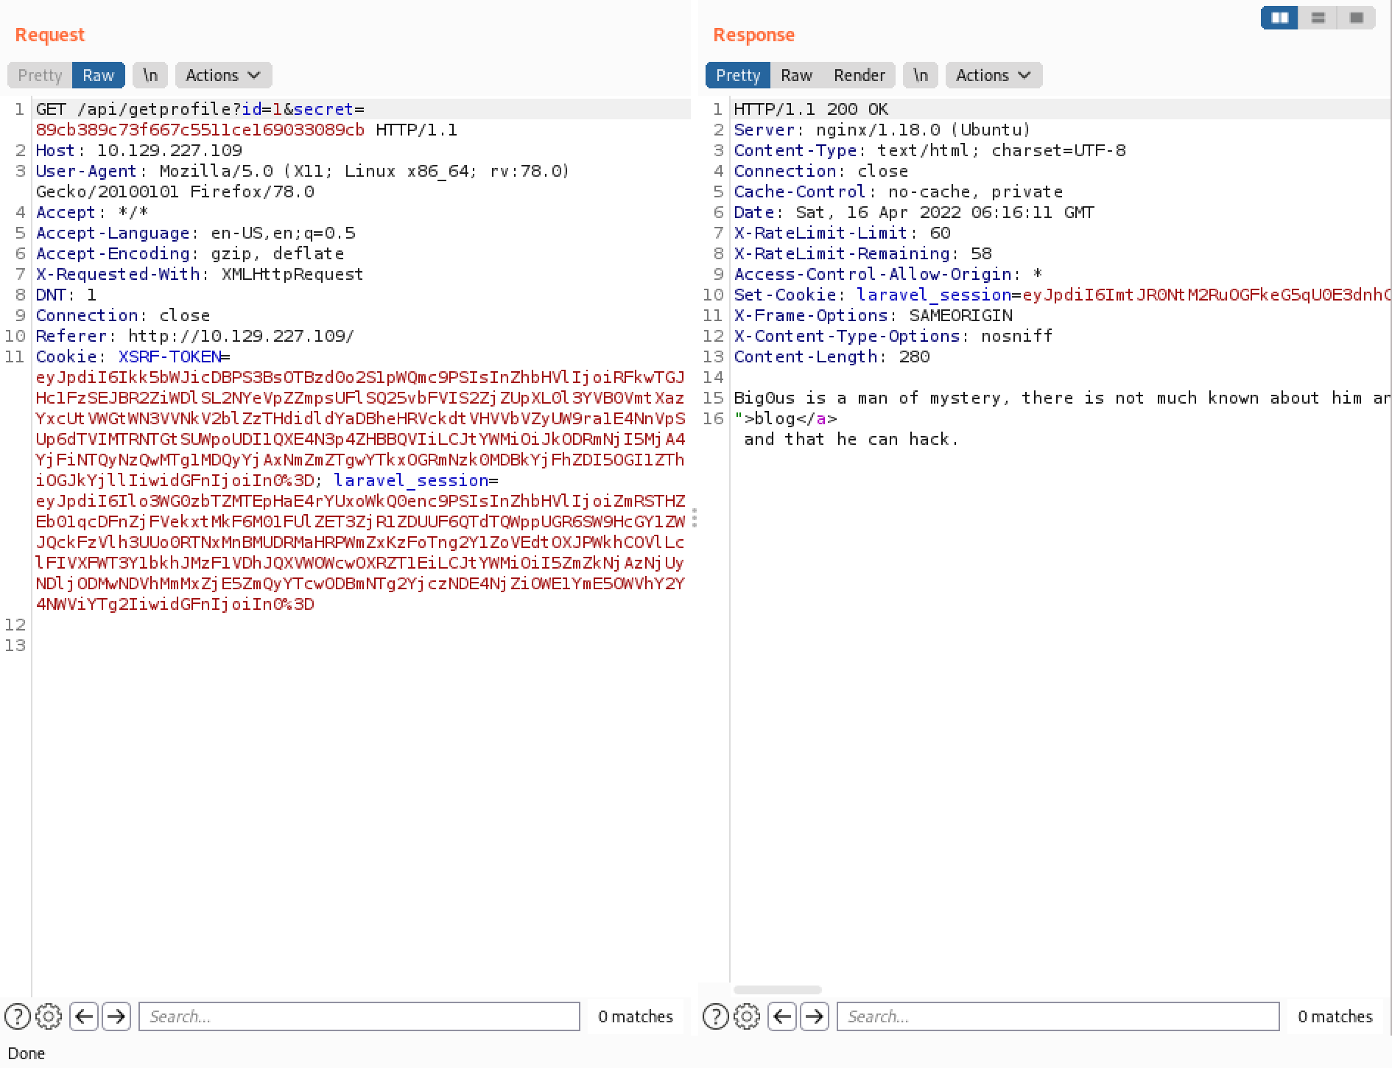
Task: Switch Request view to Raw tab
Action: pyautogui.click(x=98, y=75)
